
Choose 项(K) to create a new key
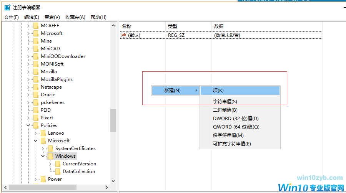[240, 90]
